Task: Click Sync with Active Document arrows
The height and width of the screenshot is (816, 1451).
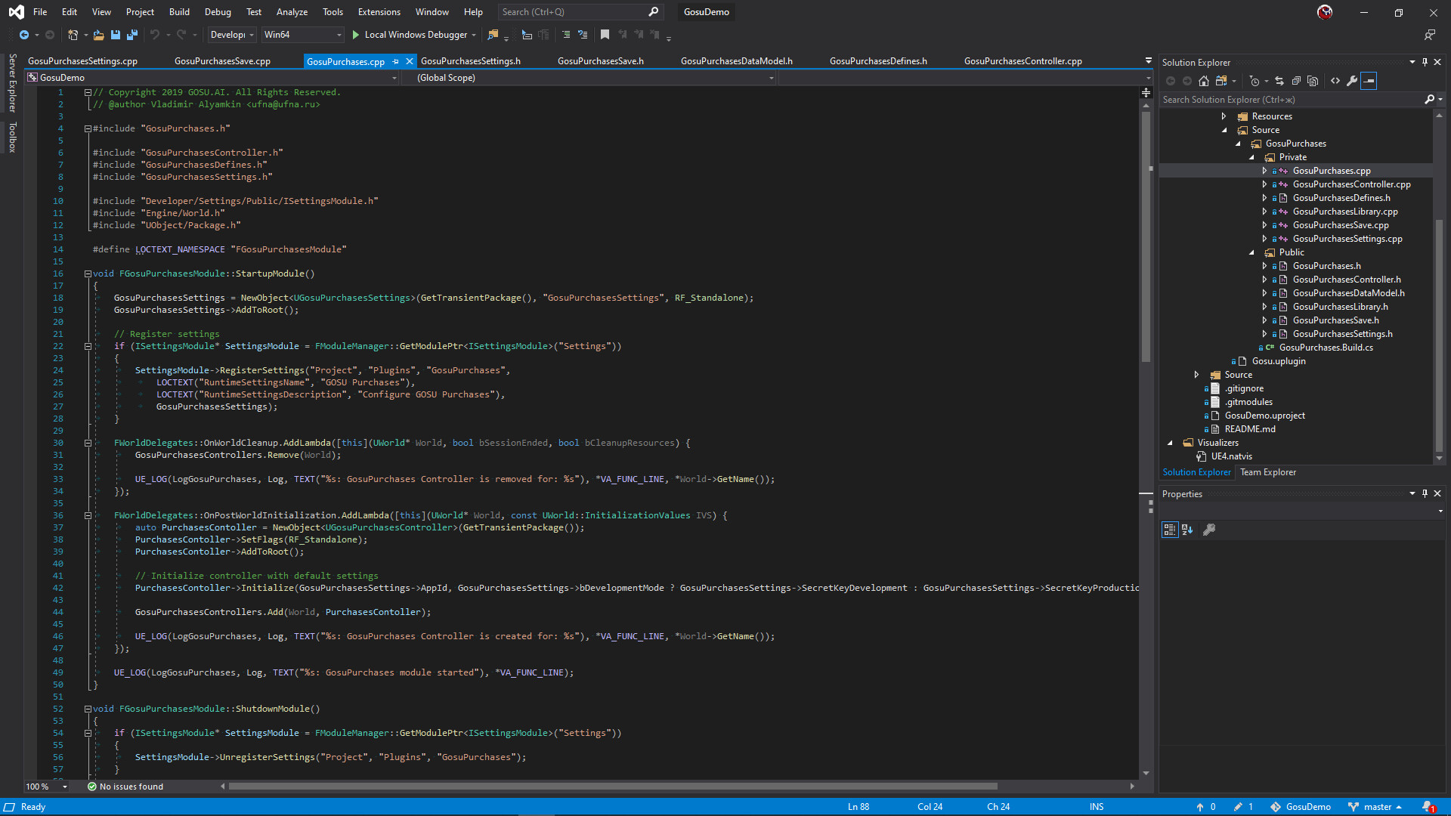Action: (x=1279, y=81)
